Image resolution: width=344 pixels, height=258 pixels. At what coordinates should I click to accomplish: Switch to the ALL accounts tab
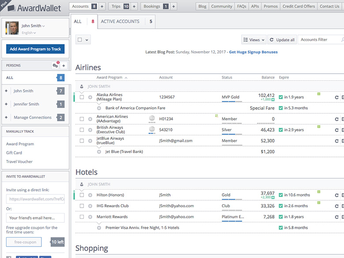[84, 22]
